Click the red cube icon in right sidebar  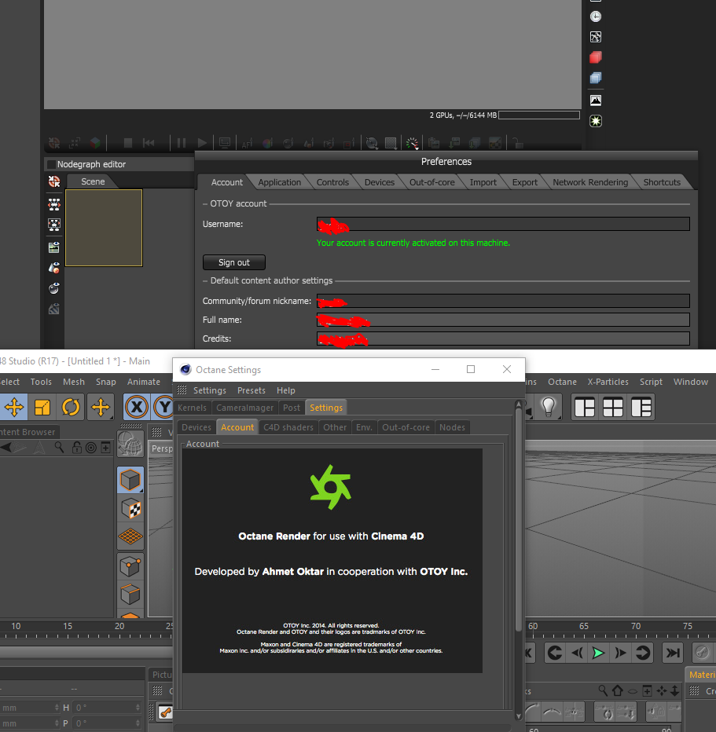[x=596, y=57]
